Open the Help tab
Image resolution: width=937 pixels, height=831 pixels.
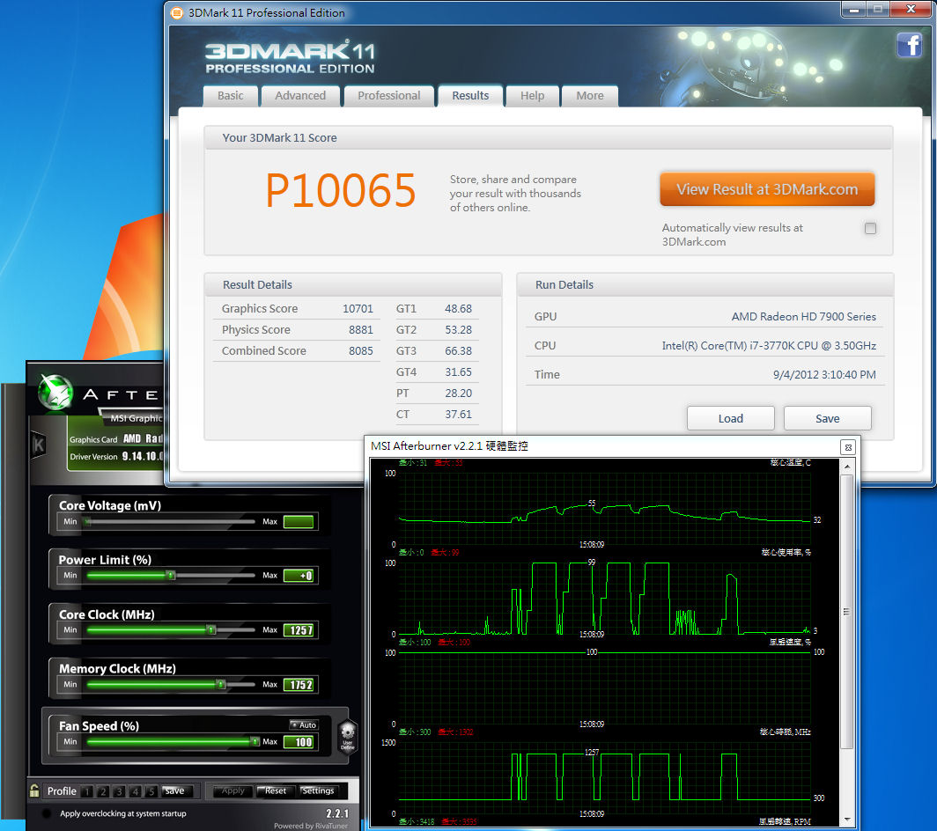tap(533, 96)
